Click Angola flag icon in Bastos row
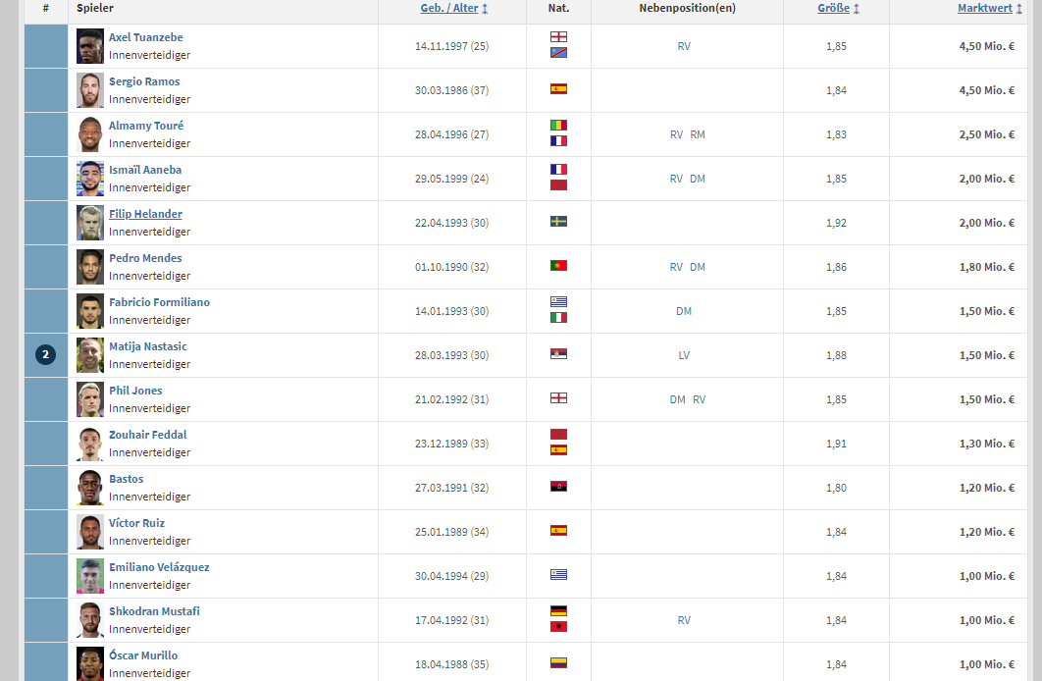The image size is (1042, 681). tap(558, 487)
